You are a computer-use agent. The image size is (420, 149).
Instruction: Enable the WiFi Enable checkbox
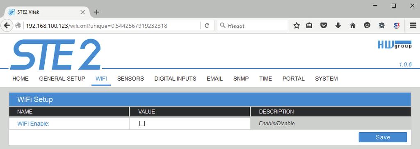coord(142,124)
